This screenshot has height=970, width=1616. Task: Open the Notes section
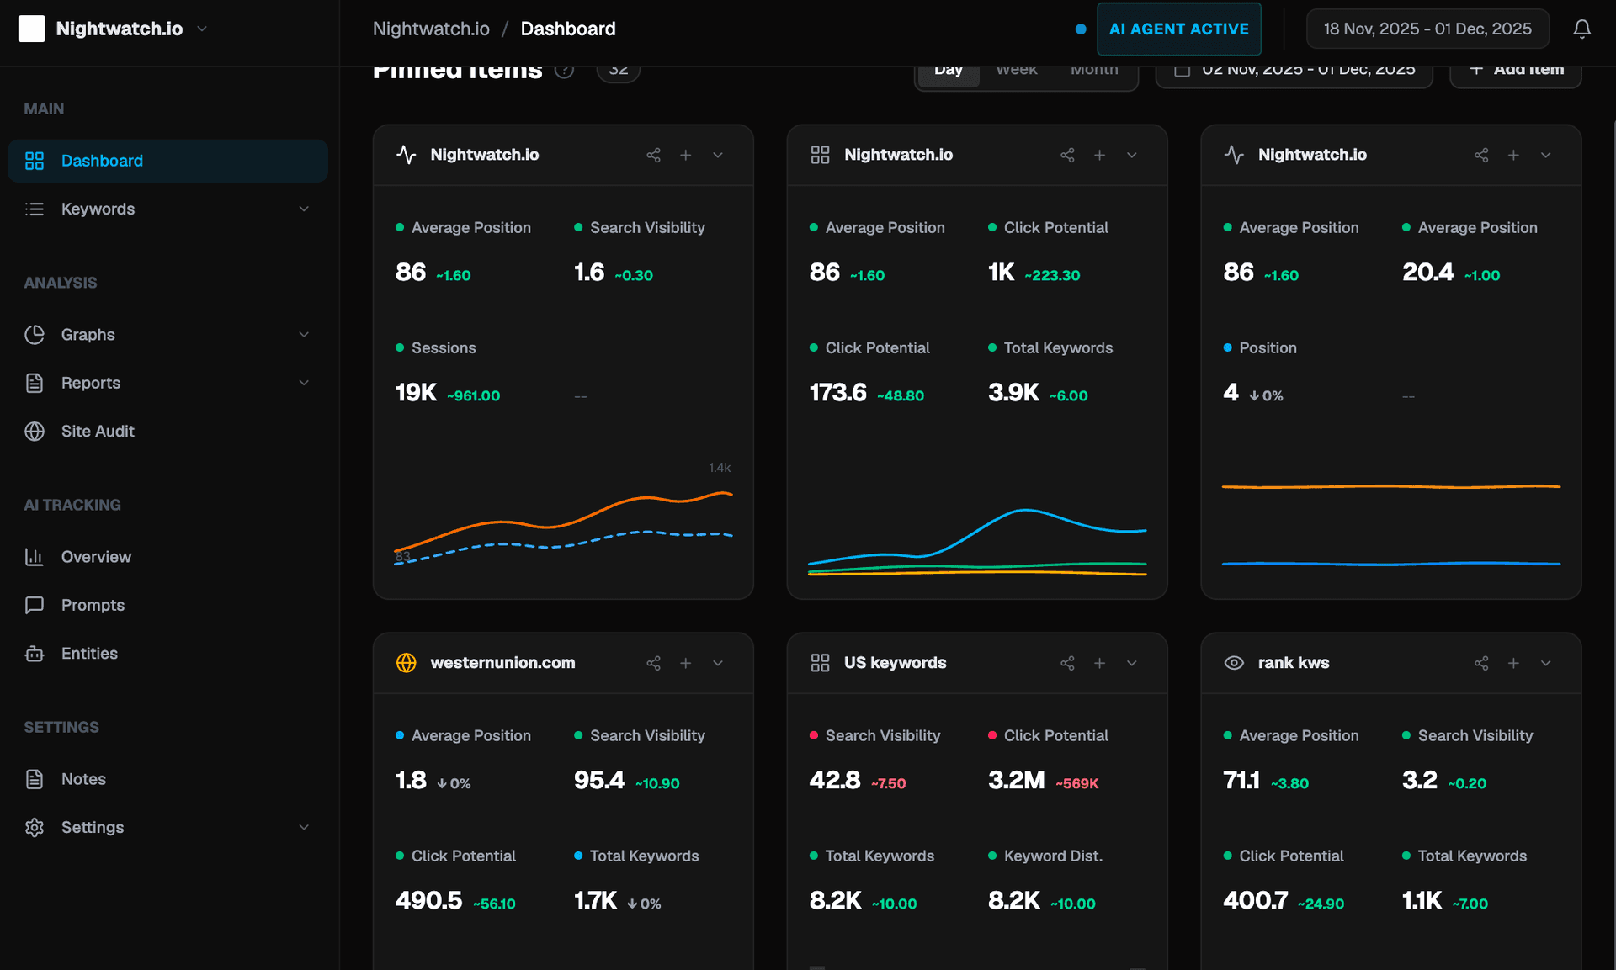coord(167,779)
